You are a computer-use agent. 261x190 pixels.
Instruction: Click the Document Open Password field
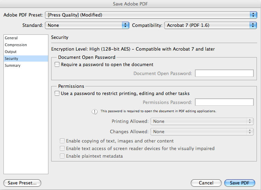[224, 73]
